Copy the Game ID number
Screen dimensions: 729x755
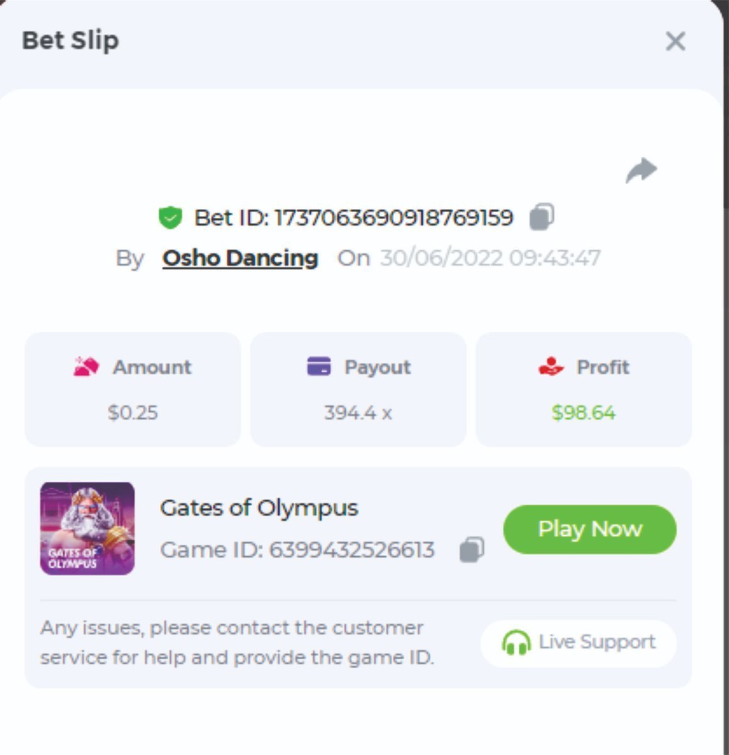coord(472,549)
